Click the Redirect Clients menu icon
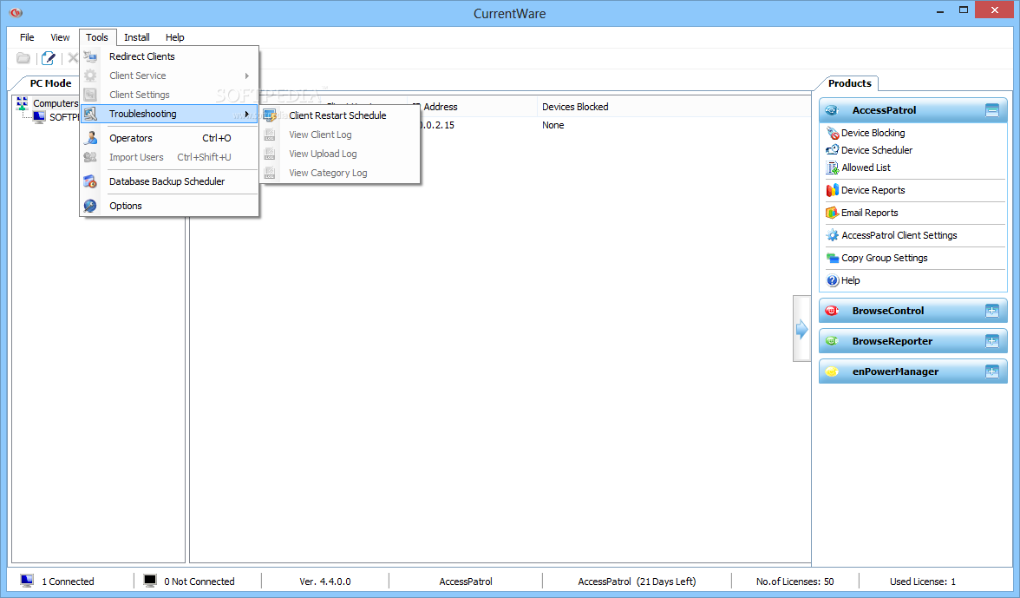1020x598 pixels. click(90, 56)
